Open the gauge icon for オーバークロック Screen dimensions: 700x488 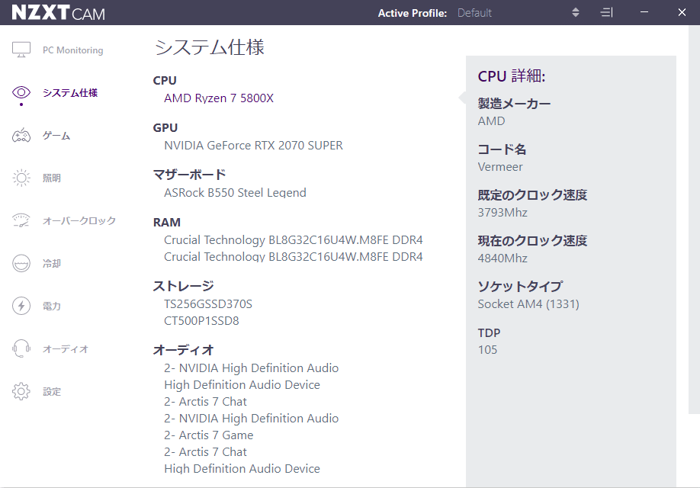[x=21, y=220]
